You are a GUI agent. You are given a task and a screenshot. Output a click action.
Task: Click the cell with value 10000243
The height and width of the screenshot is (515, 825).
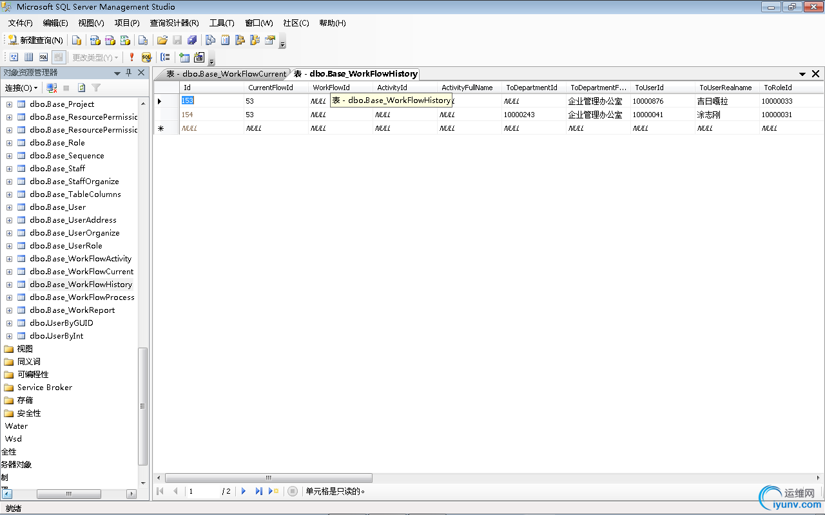pos(534,115)
